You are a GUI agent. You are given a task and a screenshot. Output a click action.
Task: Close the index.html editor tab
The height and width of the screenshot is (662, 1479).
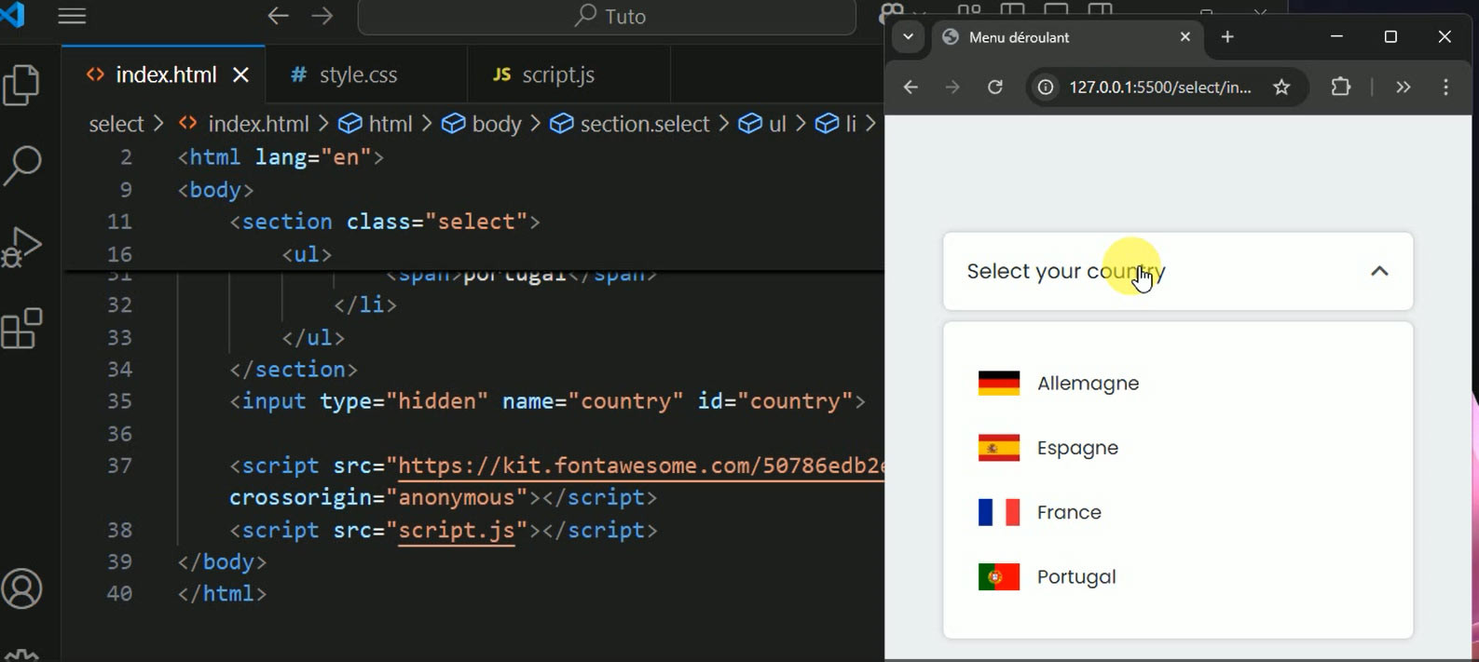pos(240,74)
